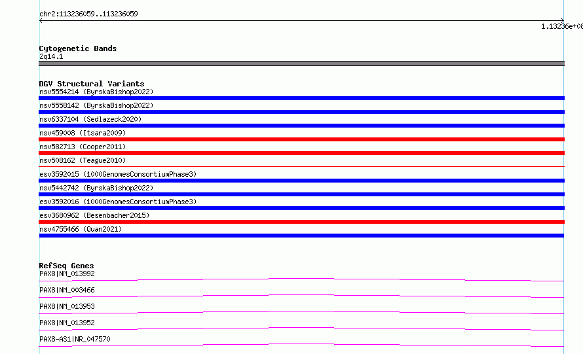Open variant nsv508162 (Teague2010) label
Screen dimensions: 583x354
83,160
